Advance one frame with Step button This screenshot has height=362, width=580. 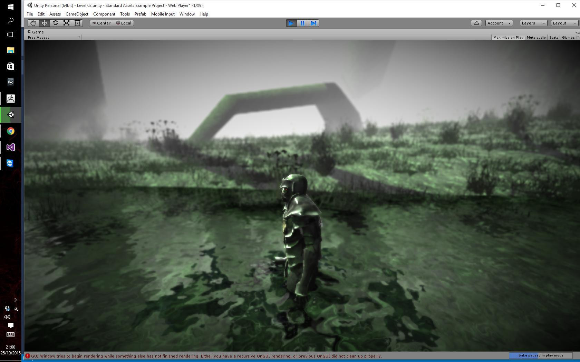(x=313, y=23)
